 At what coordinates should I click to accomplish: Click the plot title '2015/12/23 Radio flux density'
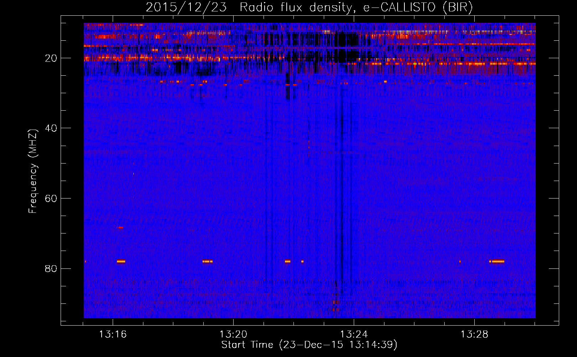tap(309, 7)
